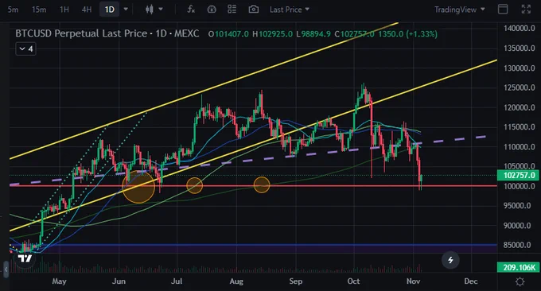Viewport: 541px width, 291px height.
Task: Click the left side panel expand handle
Action: tap(6, 270)
